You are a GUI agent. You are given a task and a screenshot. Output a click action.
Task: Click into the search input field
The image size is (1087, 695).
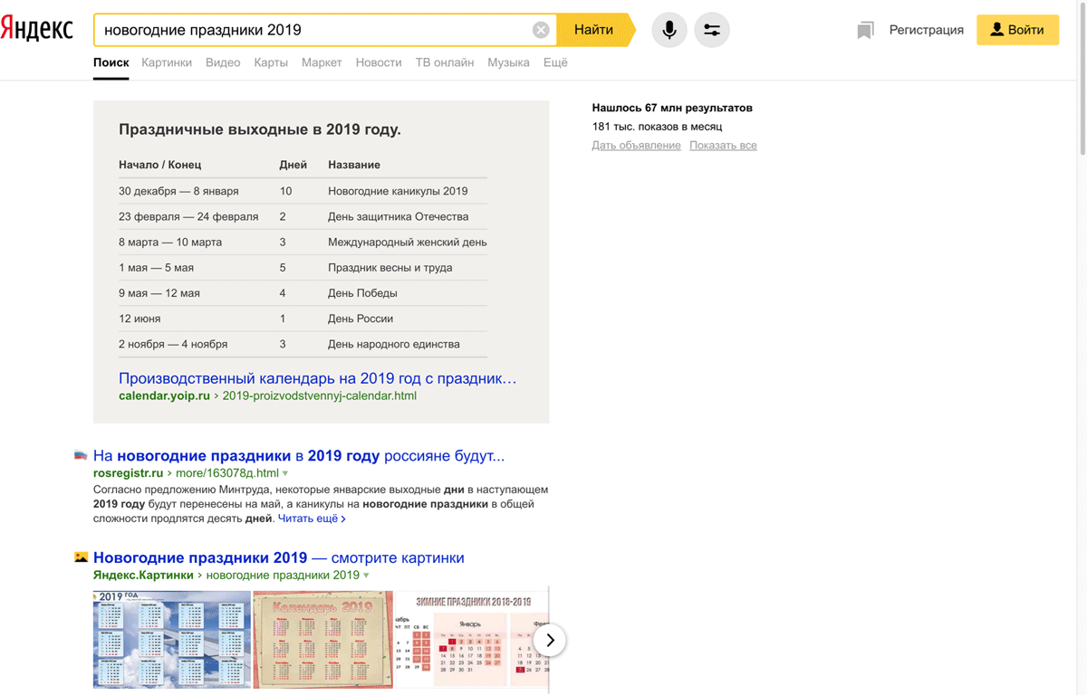pyautogui.click(x=313, y=30)
